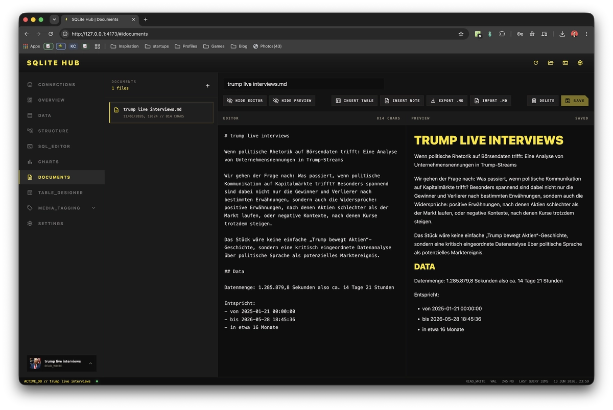Go back using browser back arrow
Viewport: 613px width, 410px height.
coord(27,34)
